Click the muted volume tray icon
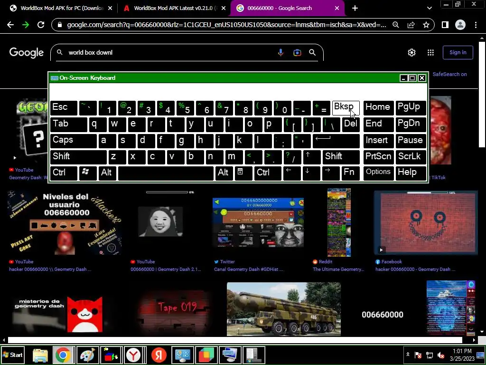 (x=440, y=355)
